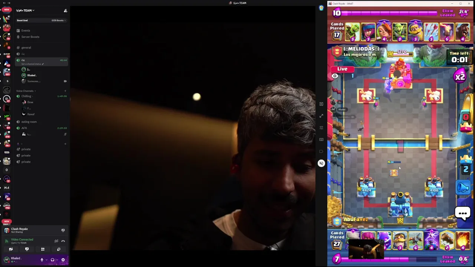
Task: Open the headphone output options chevron
Action: [x=56, y=260]
